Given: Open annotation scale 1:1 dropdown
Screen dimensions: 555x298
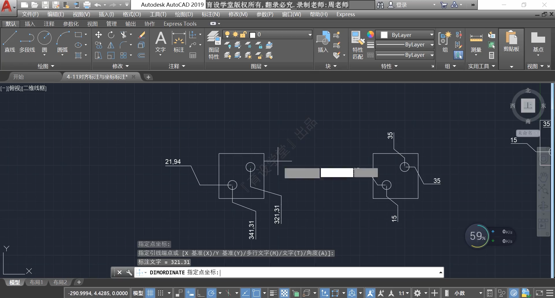Looking at the screenshot, I should click(x=404, y=293).
